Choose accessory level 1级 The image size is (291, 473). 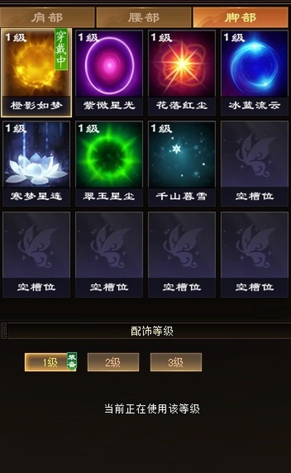(50, 362)
